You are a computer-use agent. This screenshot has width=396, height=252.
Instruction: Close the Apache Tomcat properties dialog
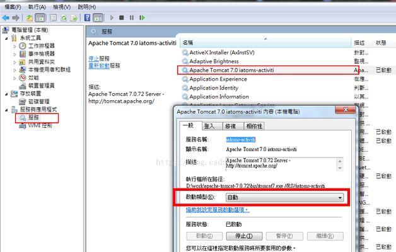tap(346, 110)
